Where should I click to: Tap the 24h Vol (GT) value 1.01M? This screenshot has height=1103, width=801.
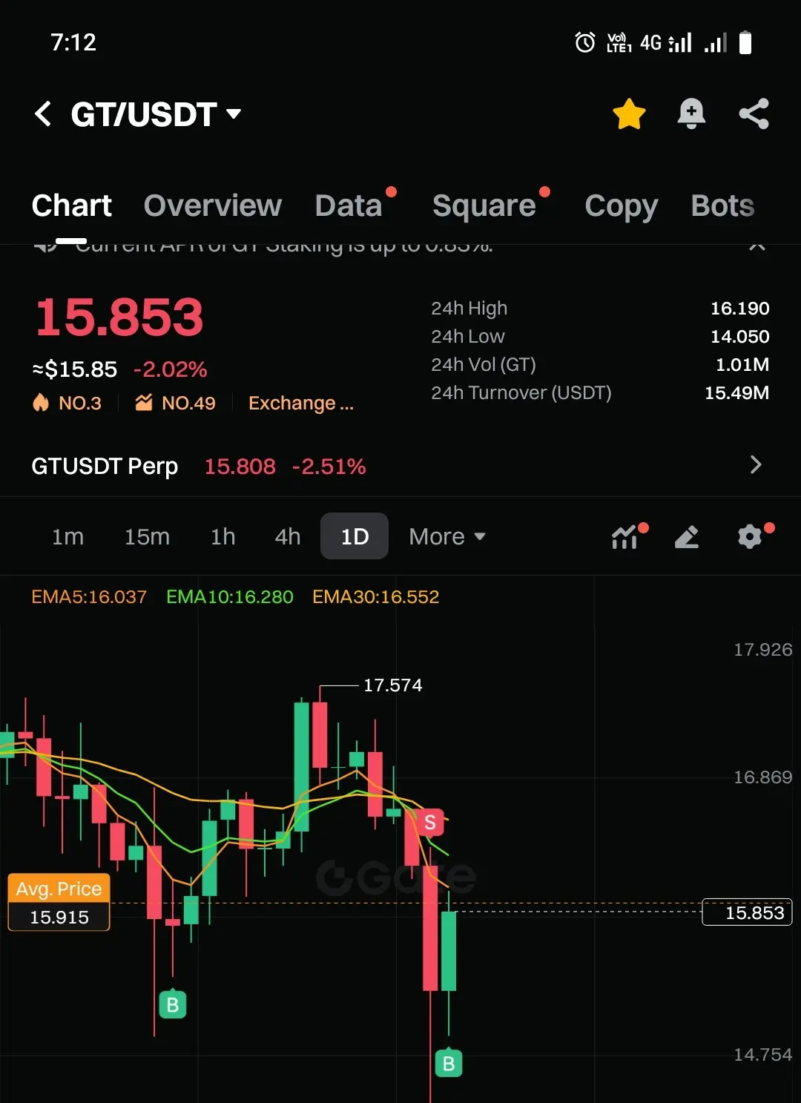pos(742,364)
